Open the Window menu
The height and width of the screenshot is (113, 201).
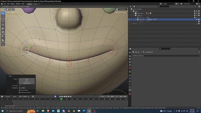(18, 4)
